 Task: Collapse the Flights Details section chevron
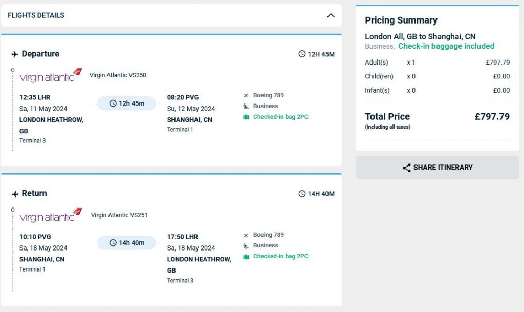(331, 15)
